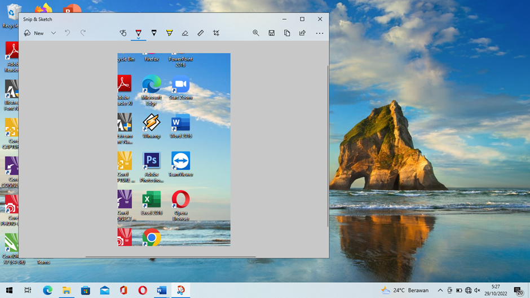530x298 pixels.
Task: Click the vertical scrollbar in Snip & Sketch
Action: point(327,146)
